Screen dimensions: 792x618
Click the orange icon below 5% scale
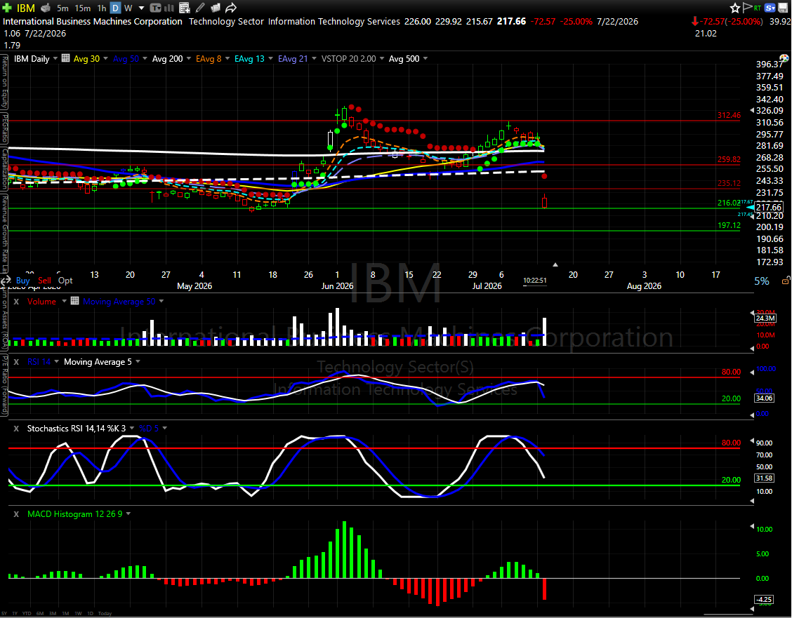pos(786,281)
